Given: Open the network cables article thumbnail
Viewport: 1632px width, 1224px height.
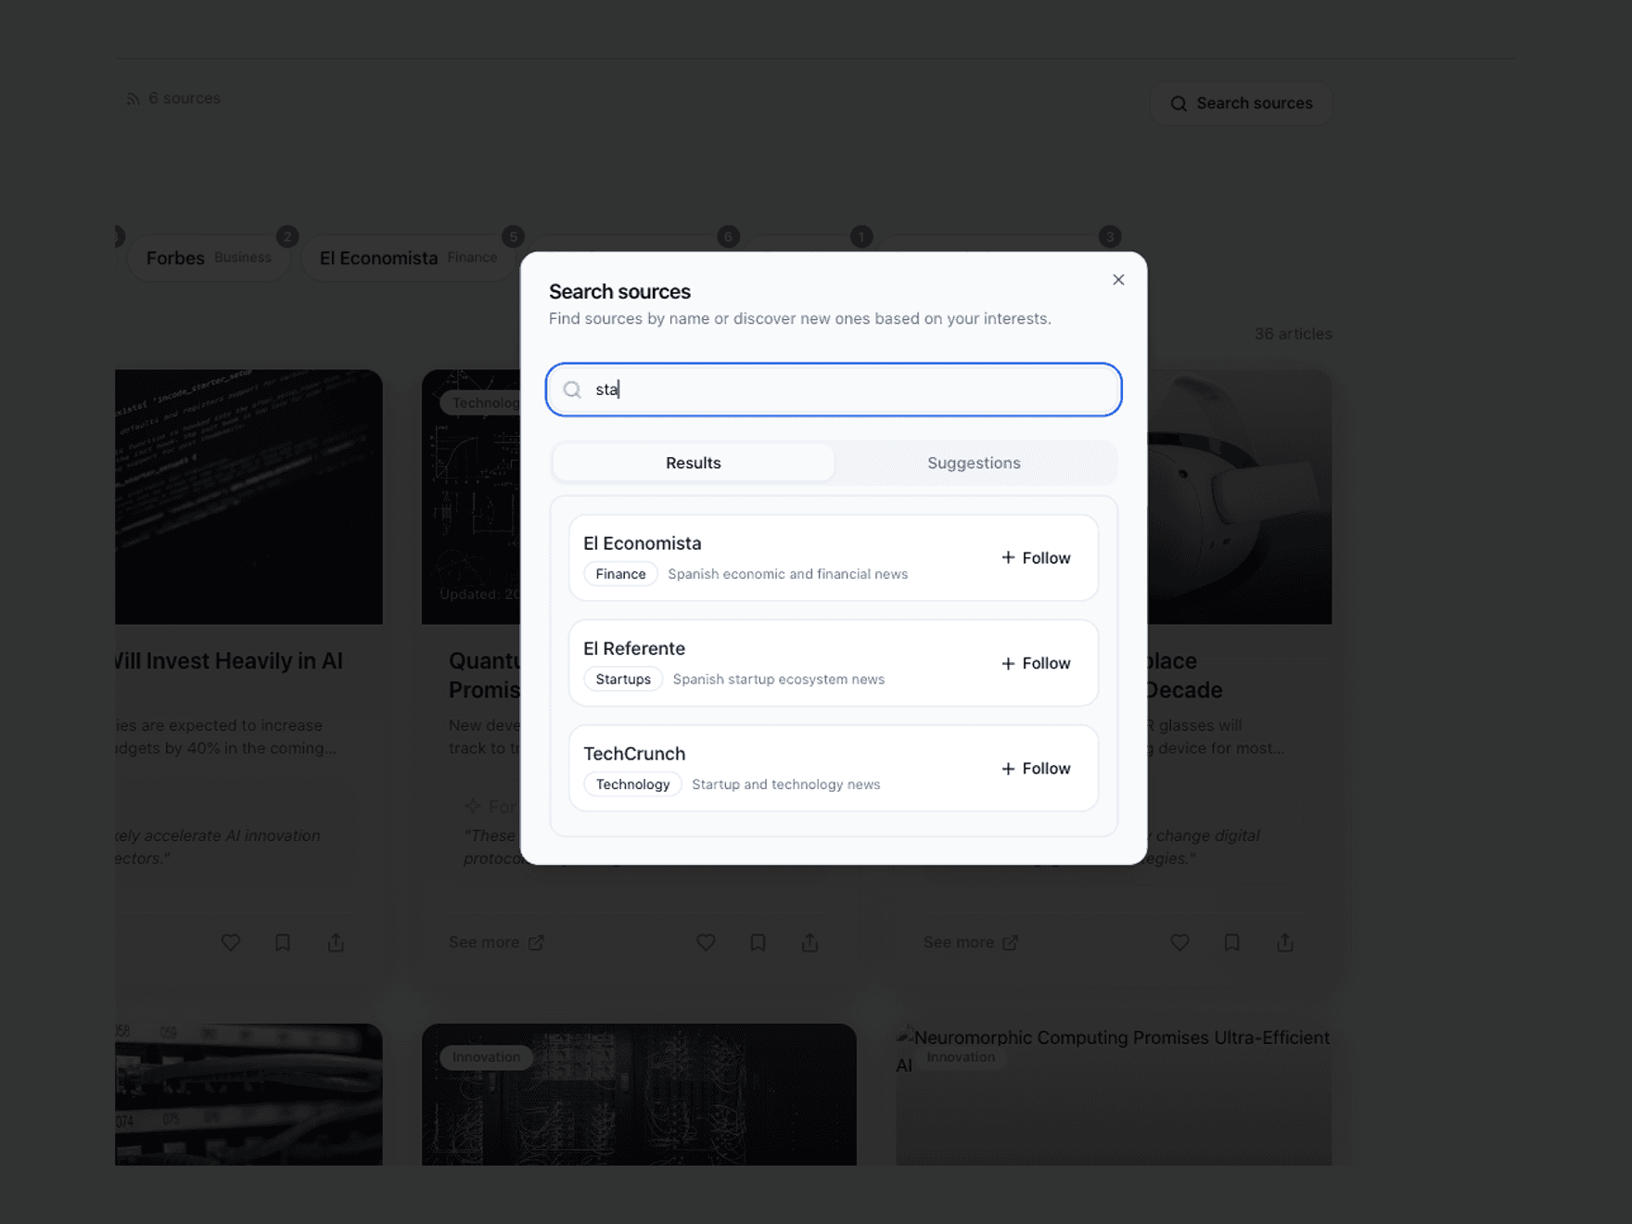Looking at the screenshot, I should [249, 1094].
